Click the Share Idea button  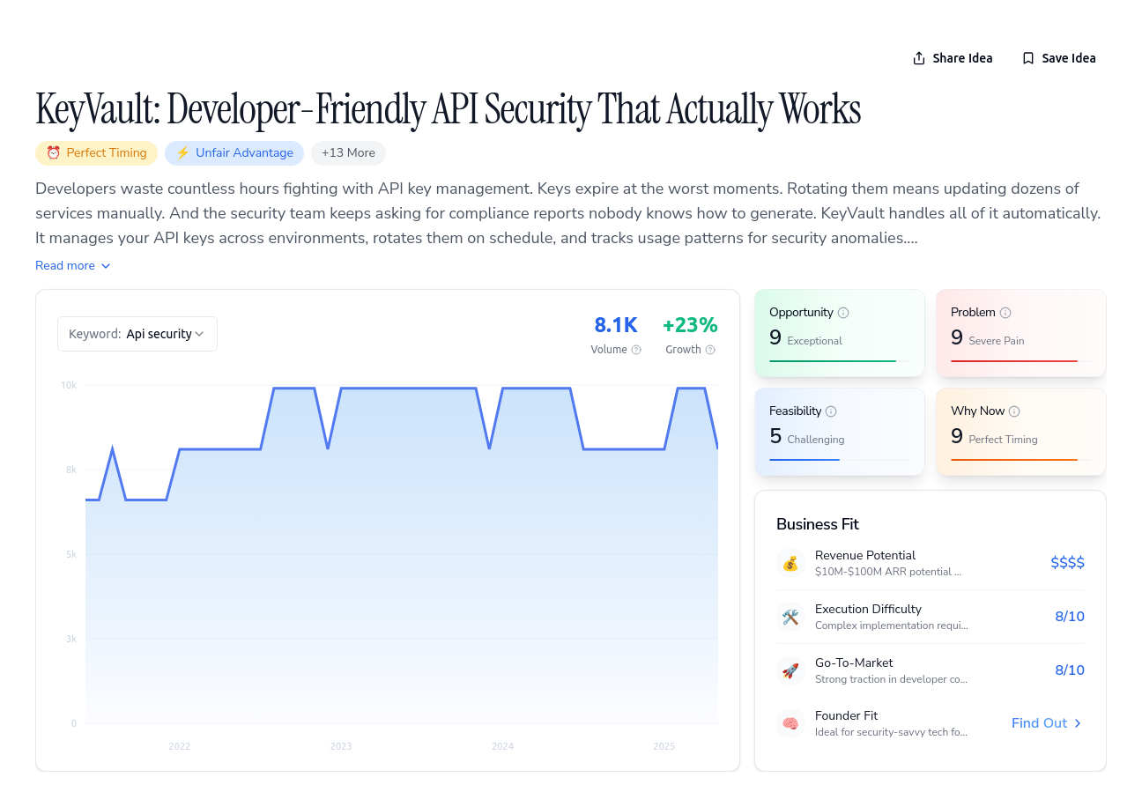point(953,58)
